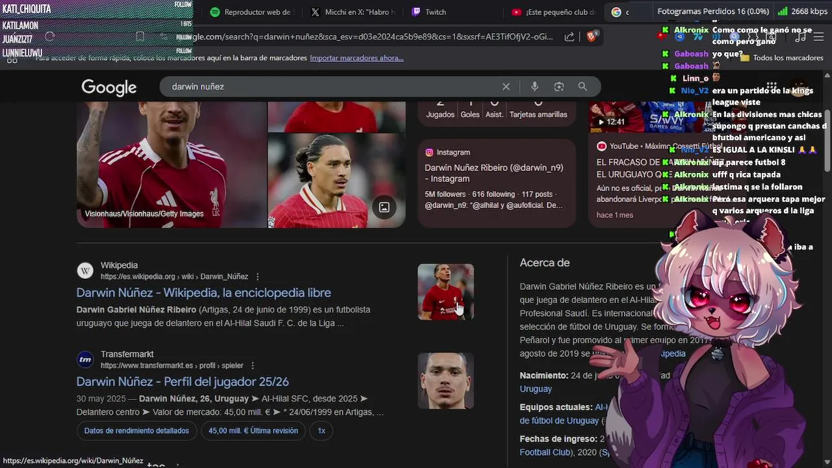832x468 pixels.
Task: Open Transfermarkt result options three-dot menu
Action: (252, 365)
